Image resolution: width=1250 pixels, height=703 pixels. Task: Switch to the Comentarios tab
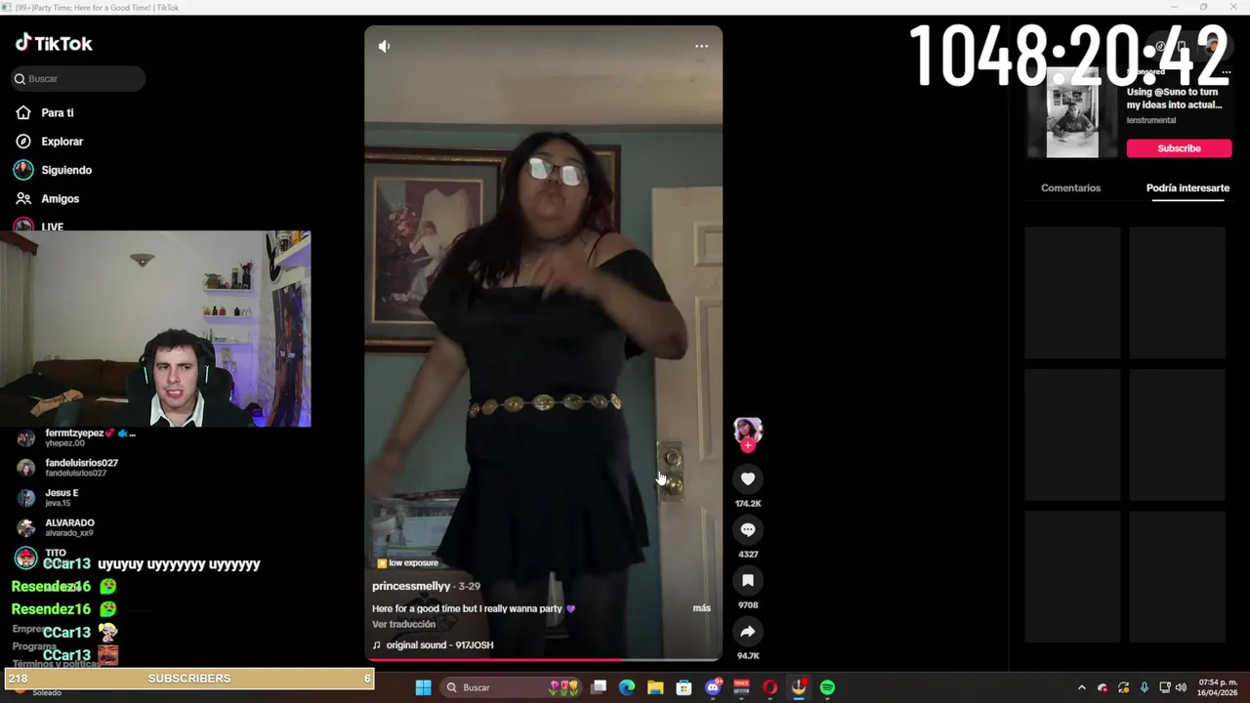coord(1070,188)
